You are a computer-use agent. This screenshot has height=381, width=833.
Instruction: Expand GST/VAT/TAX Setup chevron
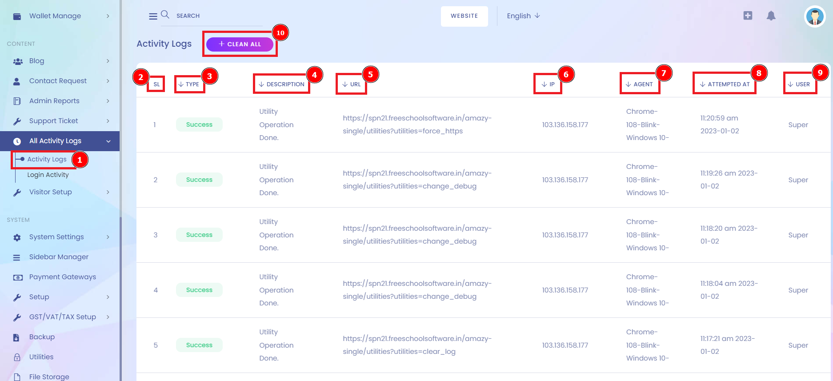(x=108, y=317)
